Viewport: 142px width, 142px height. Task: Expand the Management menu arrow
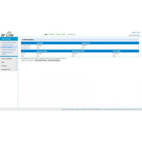point(16,69)
